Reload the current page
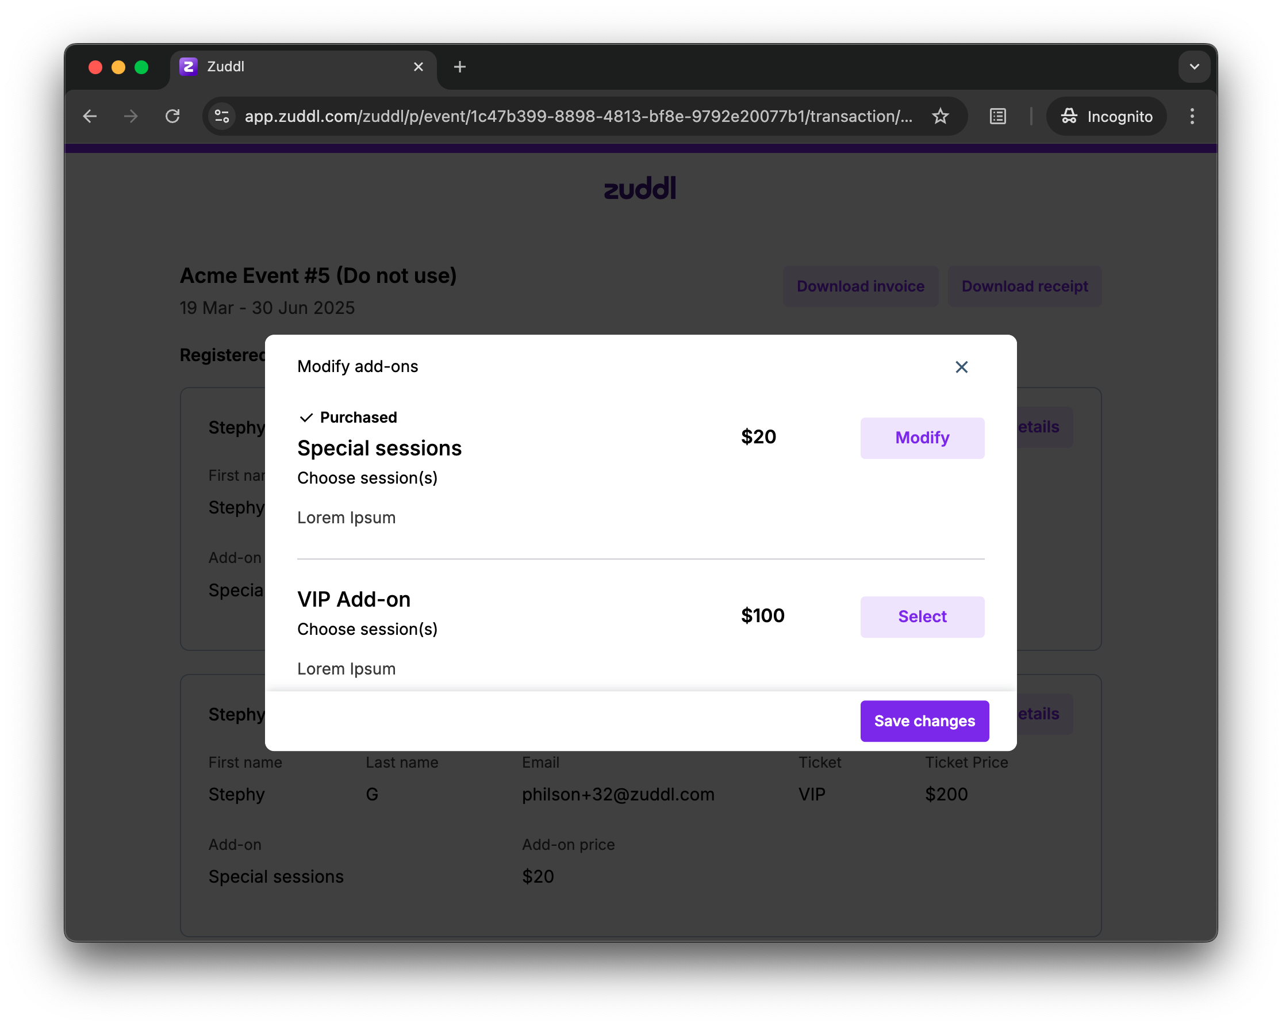1282x1027 pixels. [172, 117]
